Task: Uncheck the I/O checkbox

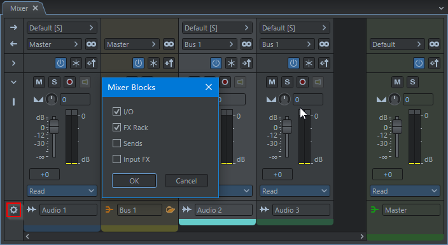Action: coord(116,111)
